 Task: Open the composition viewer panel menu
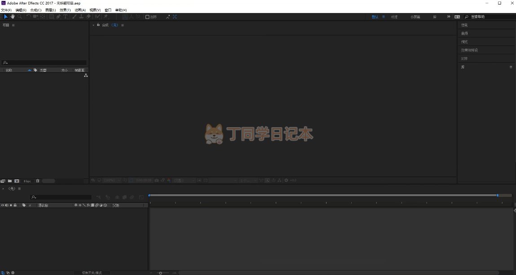coord(123,25)
